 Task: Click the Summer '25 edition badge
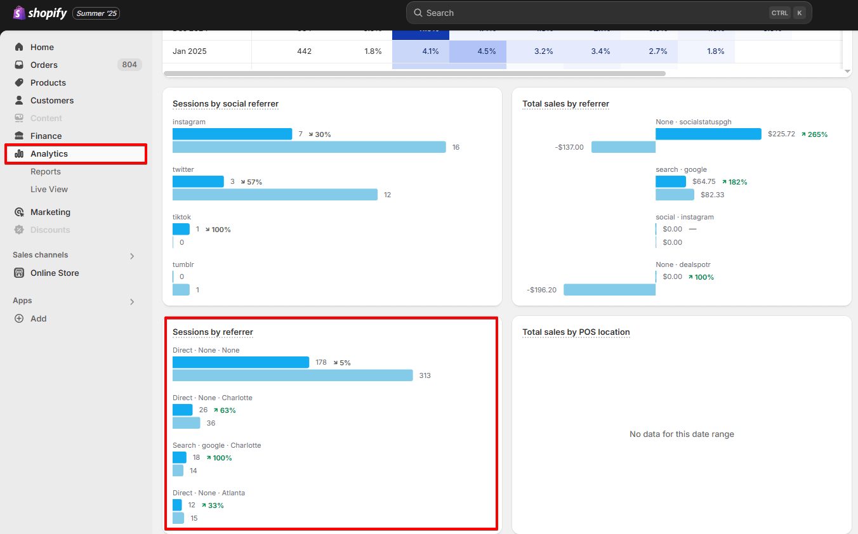point(96,13)
